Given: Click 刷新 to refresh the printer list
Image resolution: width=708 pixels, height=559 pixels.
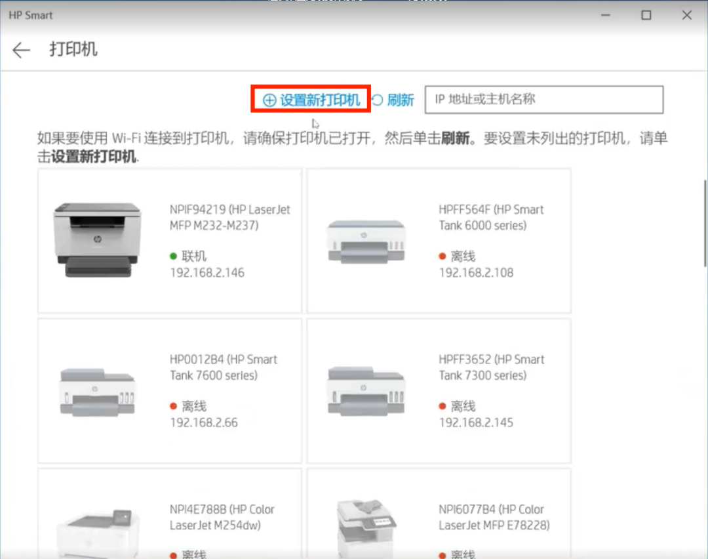Looking at the screenshot, I should (x=400, y=100).
